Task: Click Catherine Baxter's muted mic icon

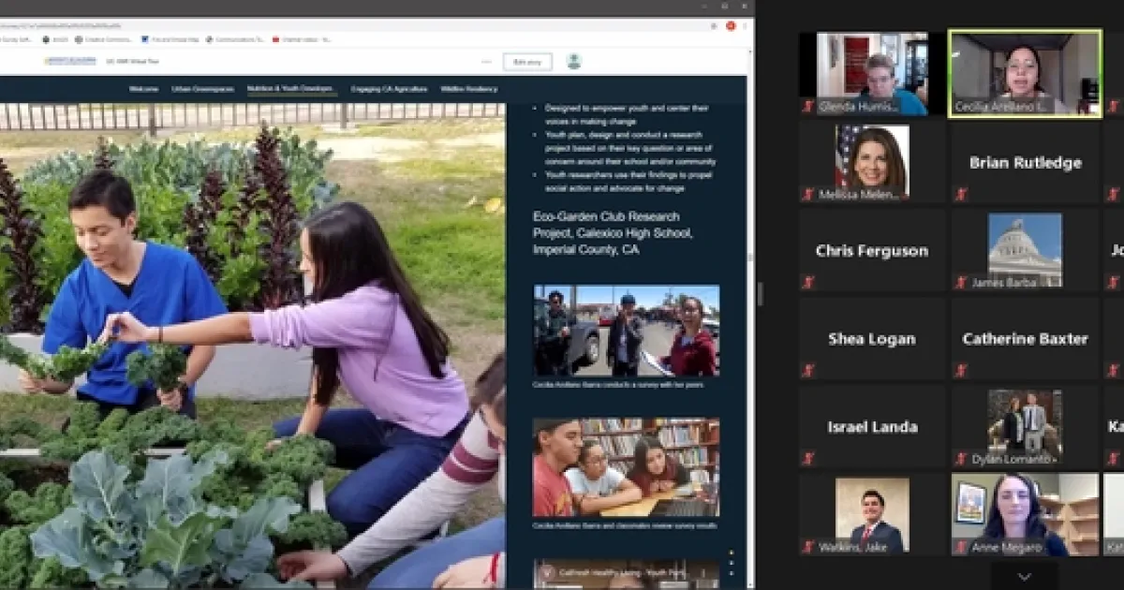Action: pyautogui.click(x=960, y=370)
